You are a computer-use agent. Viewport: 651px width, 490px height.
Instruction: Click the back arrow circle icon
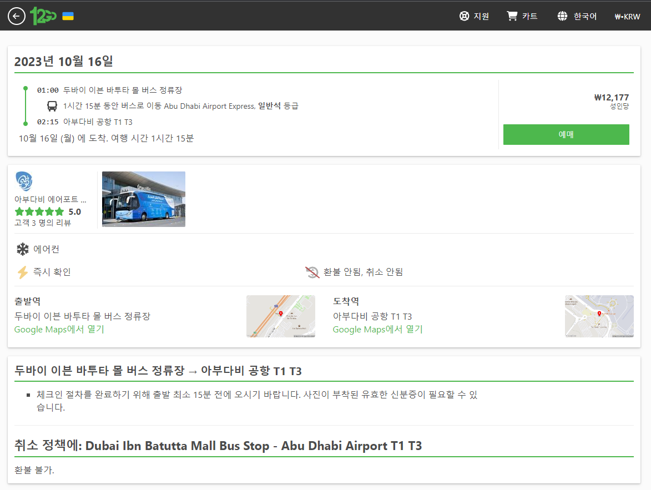17,16
